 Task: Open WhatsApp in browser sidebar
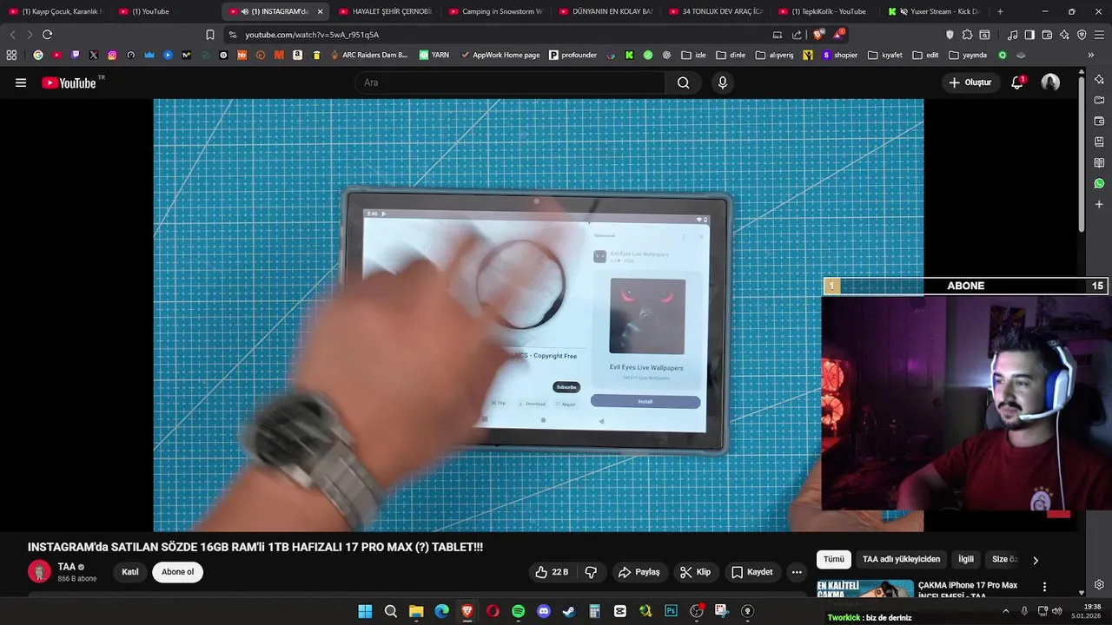[x=1099, y=183]
